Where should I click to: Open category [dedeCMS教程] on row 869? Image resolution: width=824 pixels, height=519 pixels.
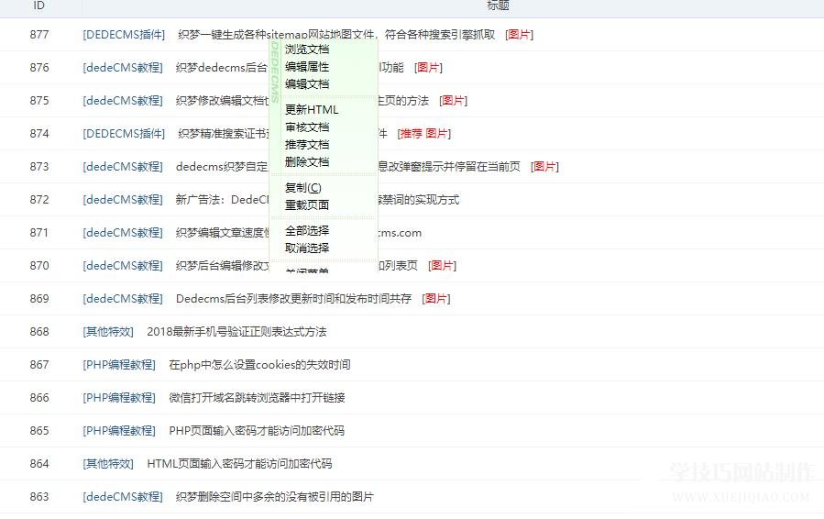[x=123, y=299]
